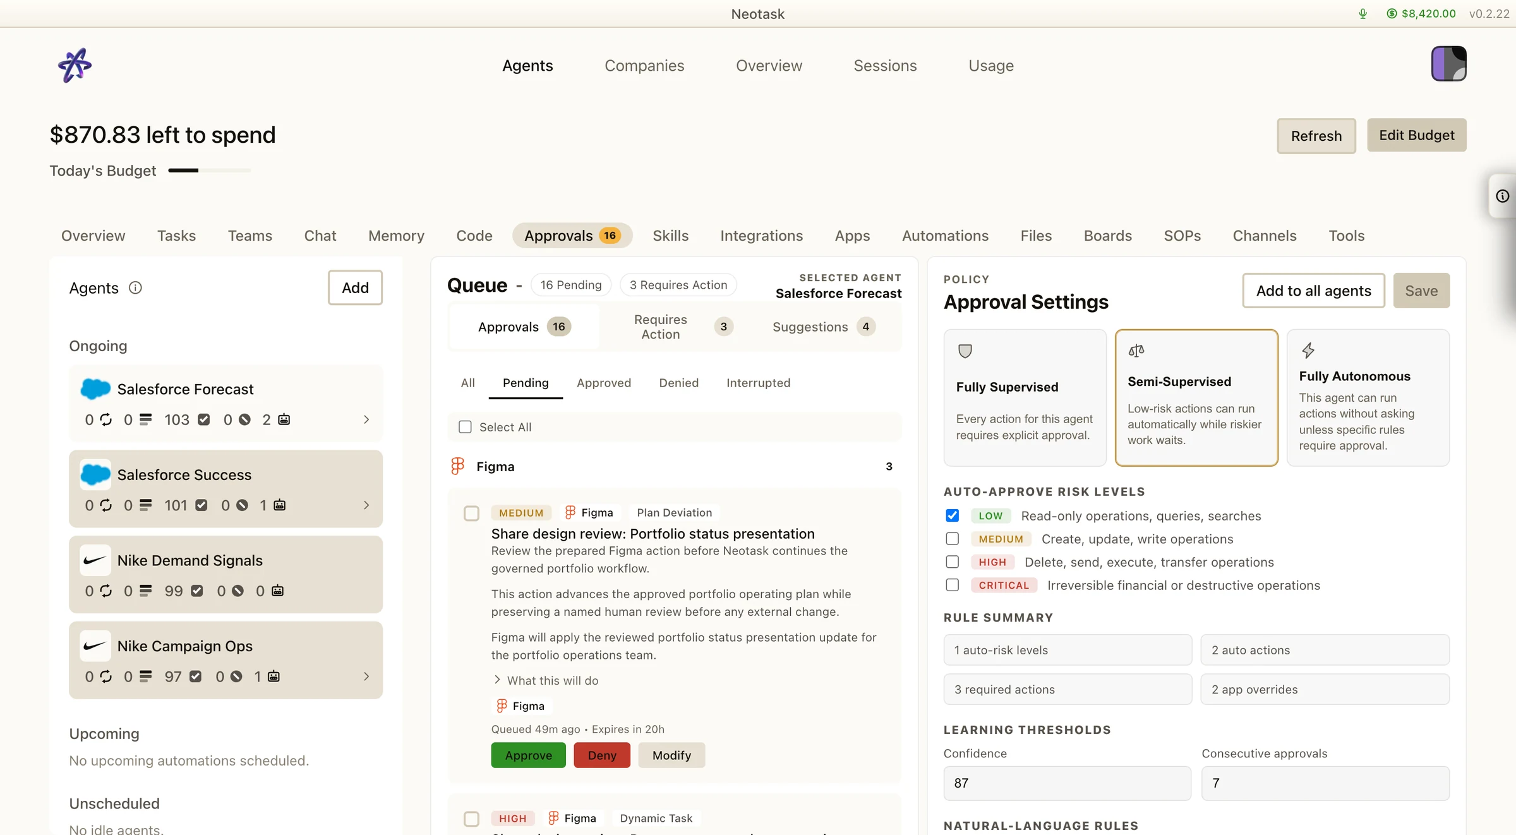
Task: Switch to the Companies top nav tab
Action: pyautogui.click(x=644, y=66)
